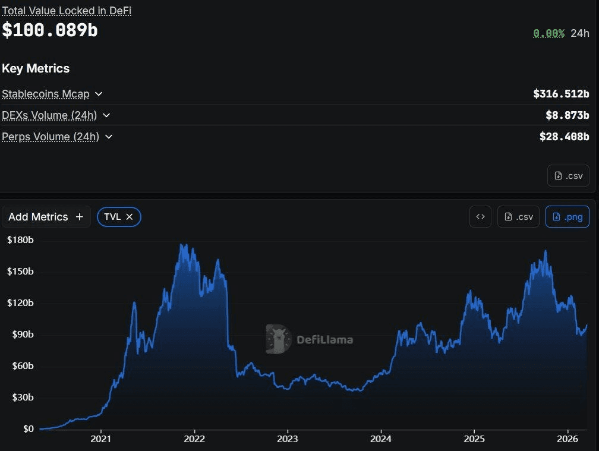Image resolution: width=599 pixels, height=451 pixels.
Task: Click the 2024 x-axis label
Action: [x=380, y=440]
